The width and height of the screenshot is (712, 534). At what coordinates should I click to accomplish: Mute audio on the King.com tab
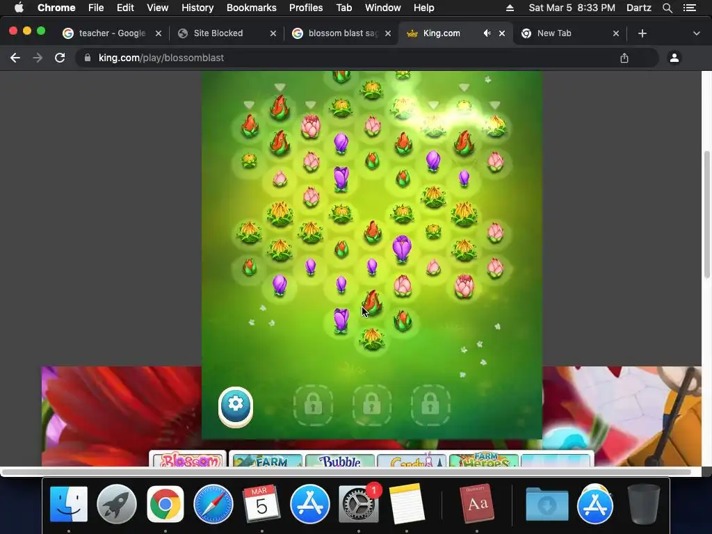coord(487,33)
